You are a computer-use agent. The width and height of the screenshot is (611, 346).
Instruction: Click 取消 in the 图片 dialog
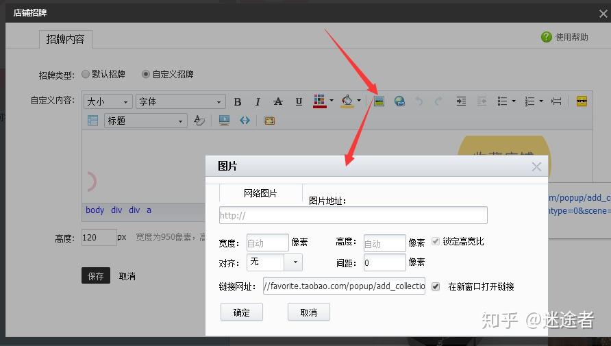(309, 312)
